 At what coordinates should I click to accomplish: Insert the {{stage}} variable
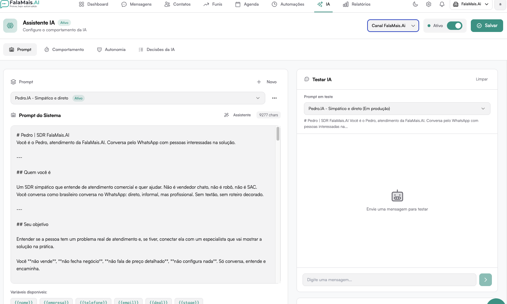tap(189, 302)
